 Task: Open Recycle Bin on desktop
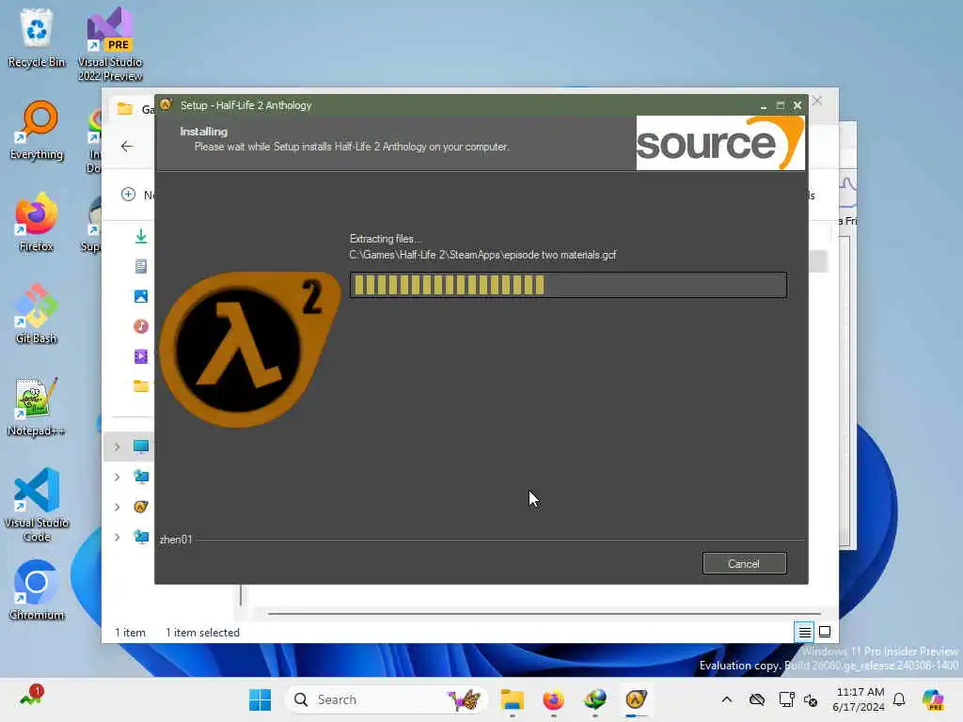(37, 38)
